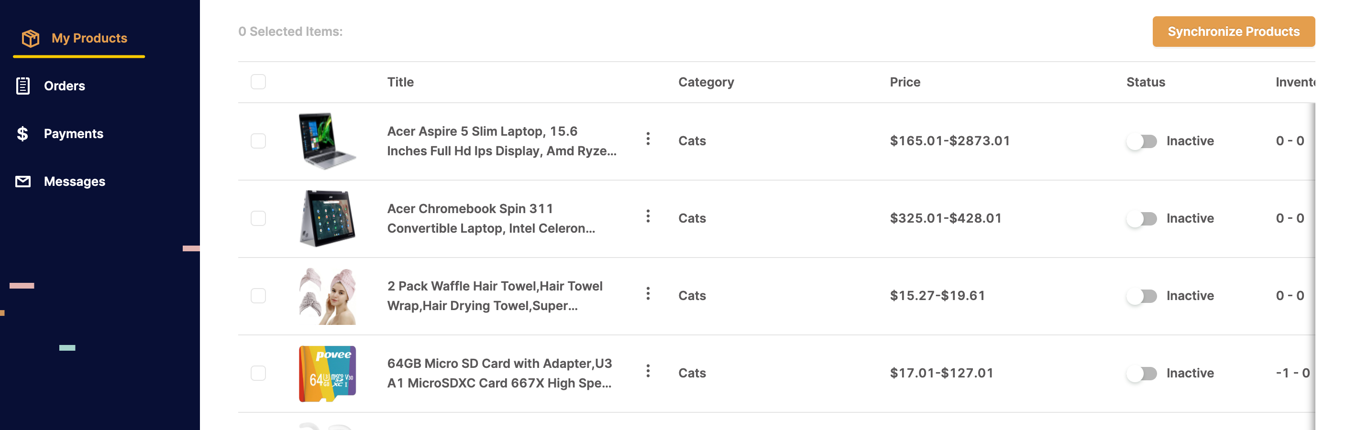The height and width of the screenshot is (430, 1346).
Task: Check the select-all checkbox in table header
Action: (258, 82)
